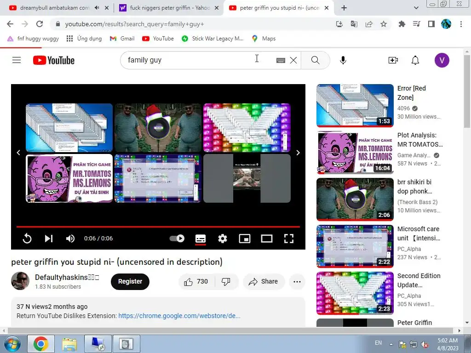This screenshot has width=471, height=353.
Task: Open the YouTube guide hamburger menu
Action: pyautogui.click(x=17, y=60)
